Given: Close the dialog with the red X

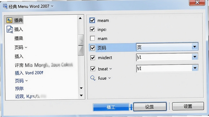Looking at the screenshot, I should pos(197,3).
